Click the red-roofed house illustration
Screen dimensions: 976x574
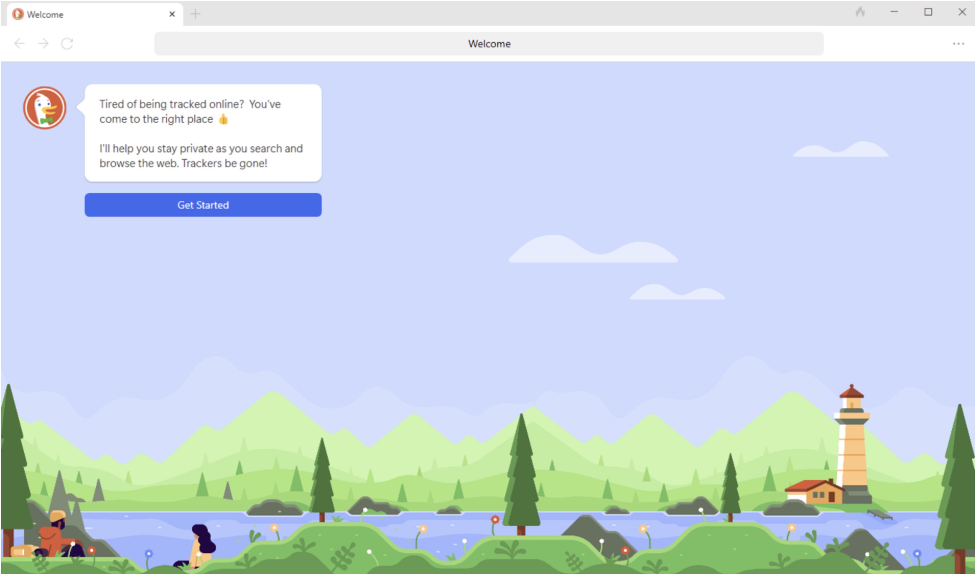(815, 491)
